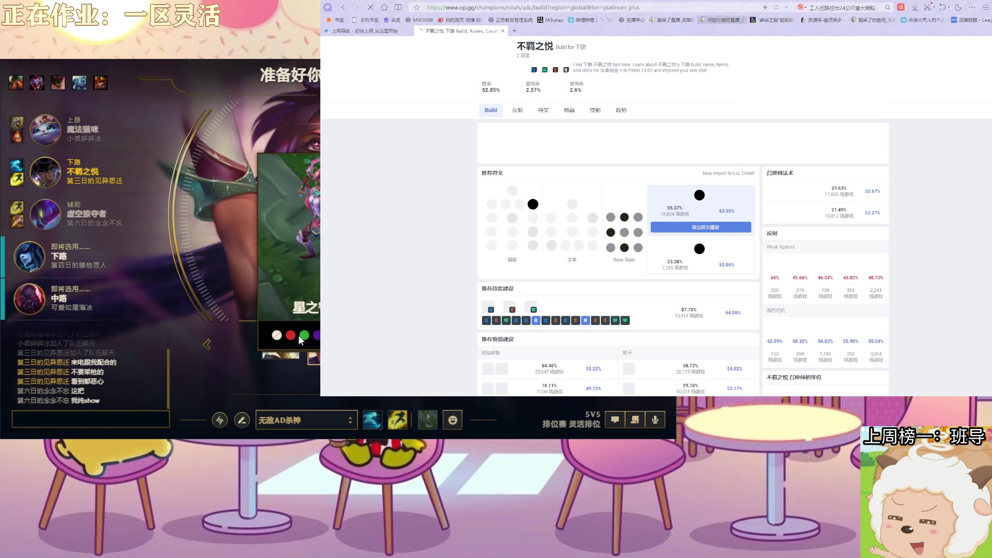This screenshot has width=992, height=558.
Task: Stop loading the page
Action: [370, 7]
